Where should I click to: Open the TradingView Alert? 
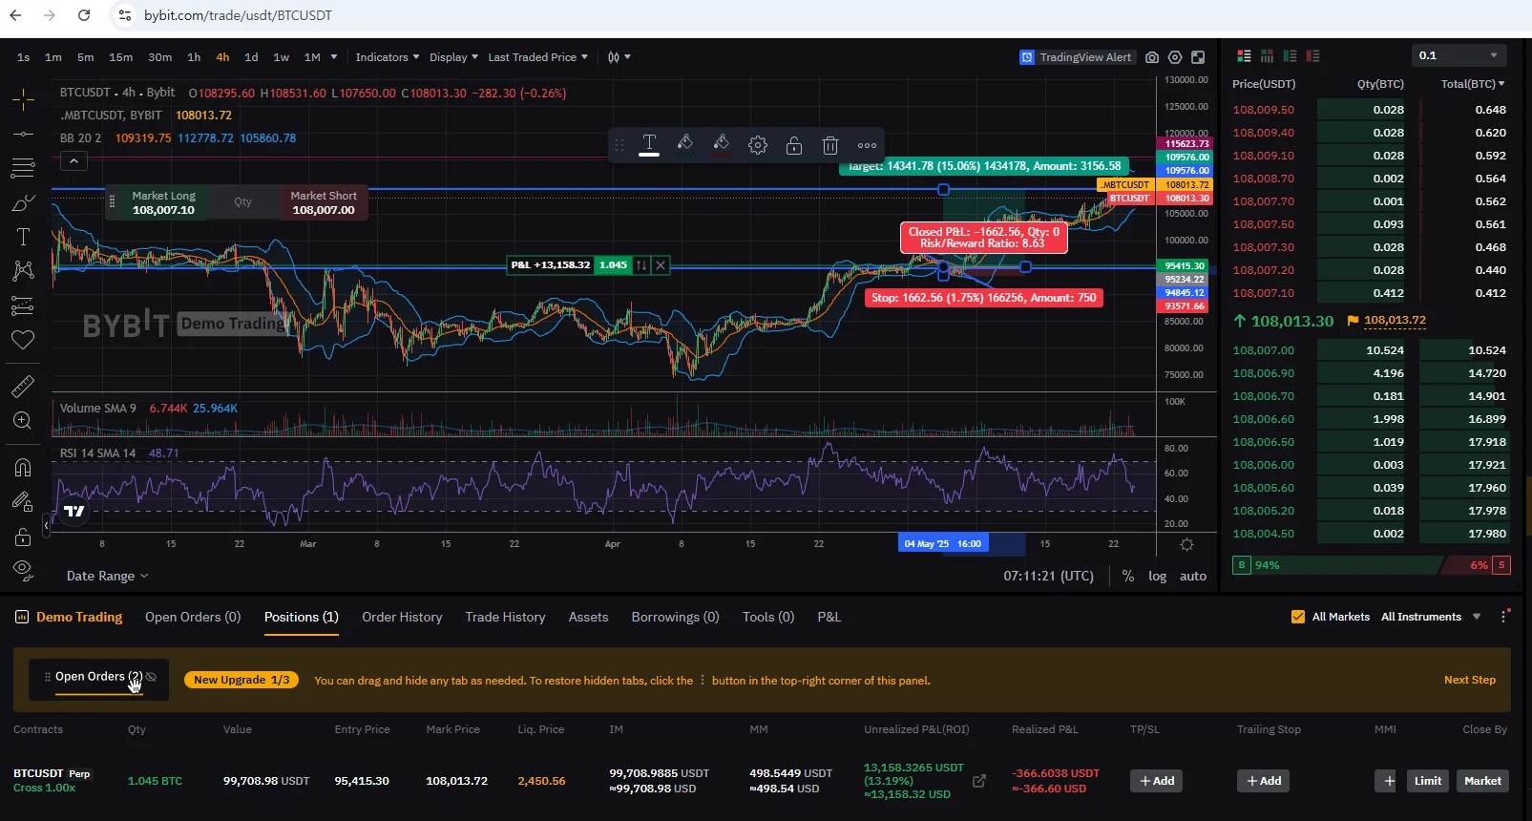click(1076, 57)
